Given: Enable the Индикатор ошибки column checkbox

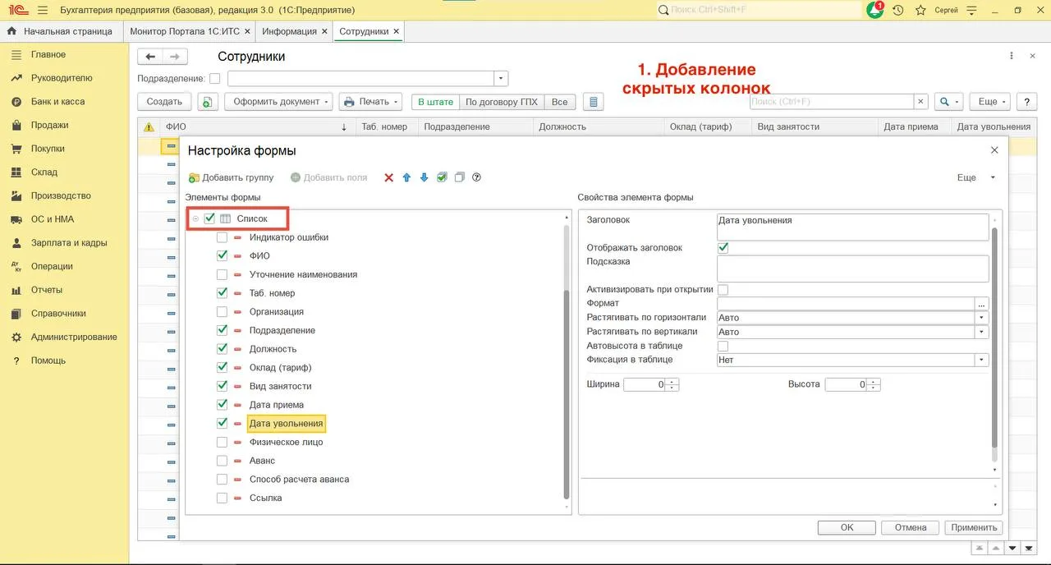Looking at the screenshot, I should (x=222, y=237).
